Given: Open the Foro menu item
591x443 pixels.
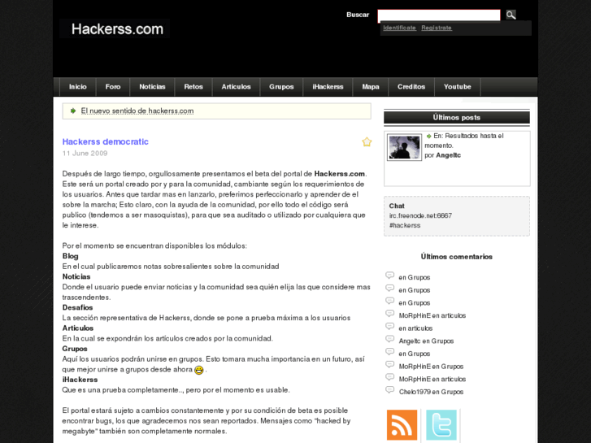Looking at the screenshot, I should point(113,87).
